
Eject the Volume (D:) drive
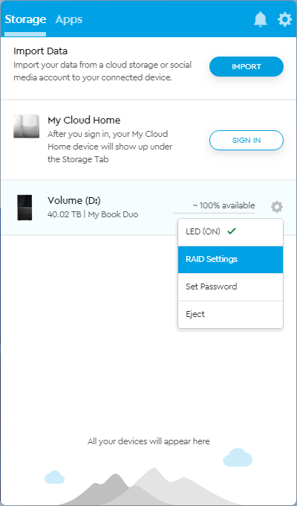click(x=230, y=314)
